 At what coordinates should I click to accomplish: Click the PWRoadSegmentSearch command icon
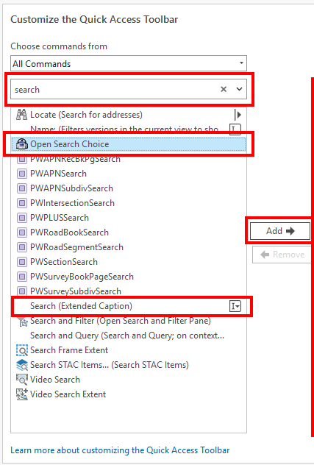[x=21, y=247]
